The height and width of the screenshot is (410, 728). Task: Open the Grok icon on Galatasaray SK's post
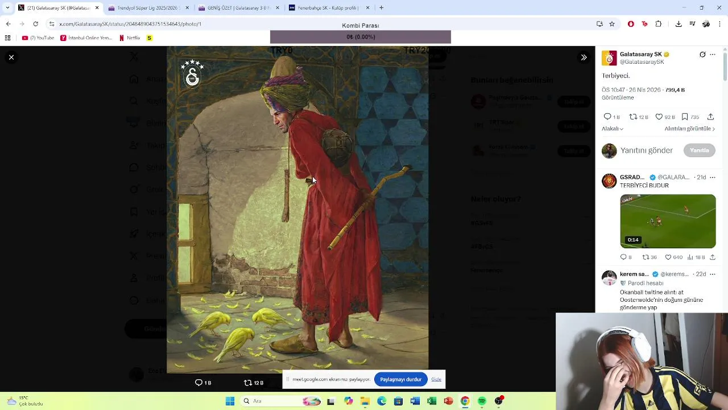tap(702, 55)
